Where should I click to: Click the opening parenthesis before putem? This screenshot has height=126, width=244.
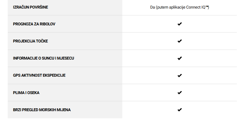tap(156, 7)
